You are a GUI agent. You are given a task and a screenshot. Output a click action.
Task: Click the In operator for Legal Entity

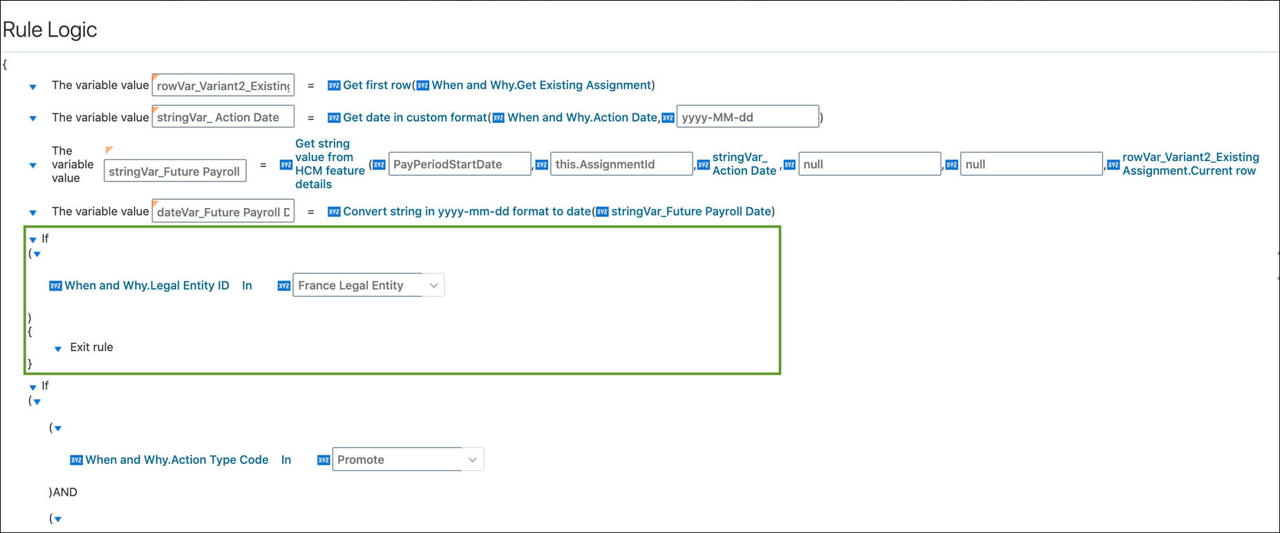[247, 286]
